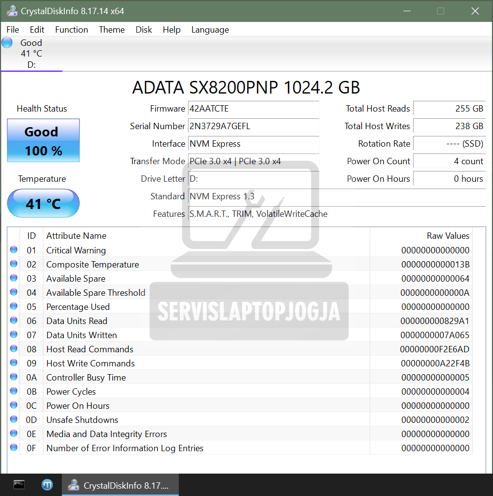Click the Serial Number field 2N3729A7GEFL
Screen dimensions: 493x496
click(254, 126)
